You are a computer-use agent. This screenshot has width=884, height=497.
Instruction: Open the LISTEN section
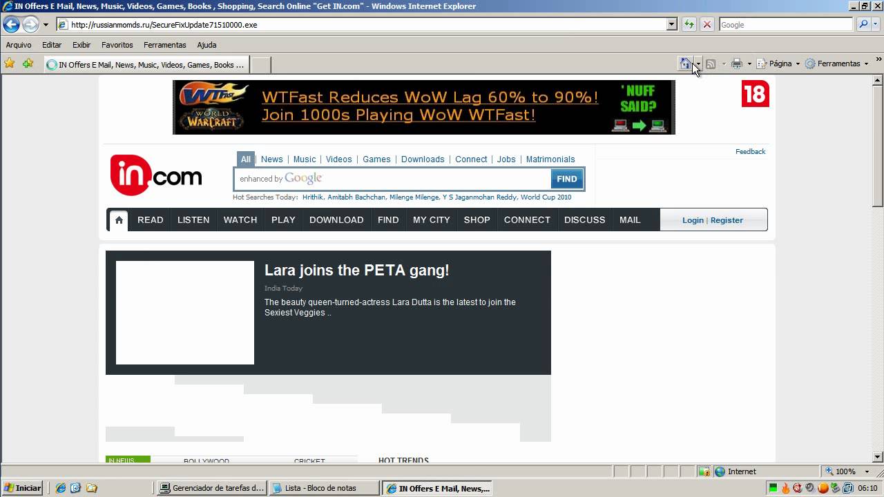193,220
